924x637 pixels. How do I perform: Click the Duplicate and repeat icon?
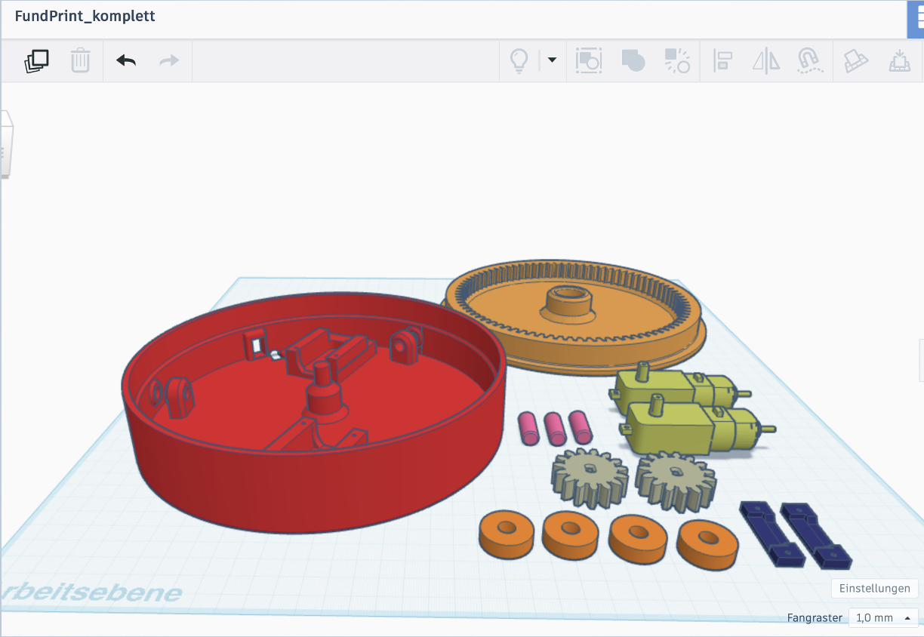[36, 60]
